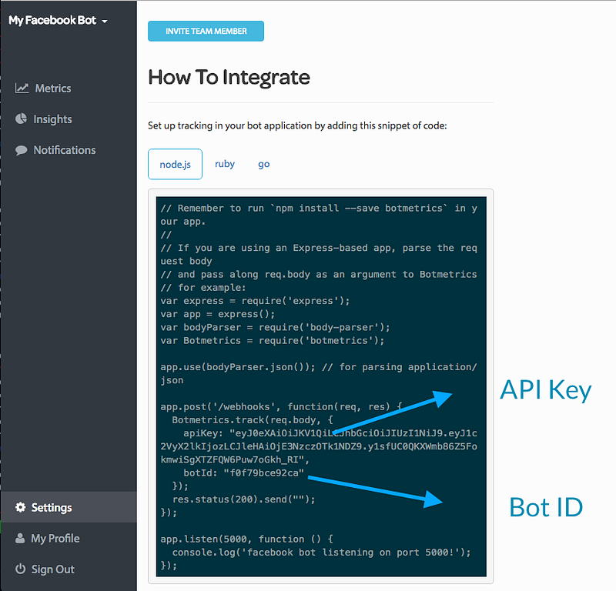The width and height of the screenshot is (616, 591).
Task: Click the Settings gear icon
Action: (x=21, y=507)
